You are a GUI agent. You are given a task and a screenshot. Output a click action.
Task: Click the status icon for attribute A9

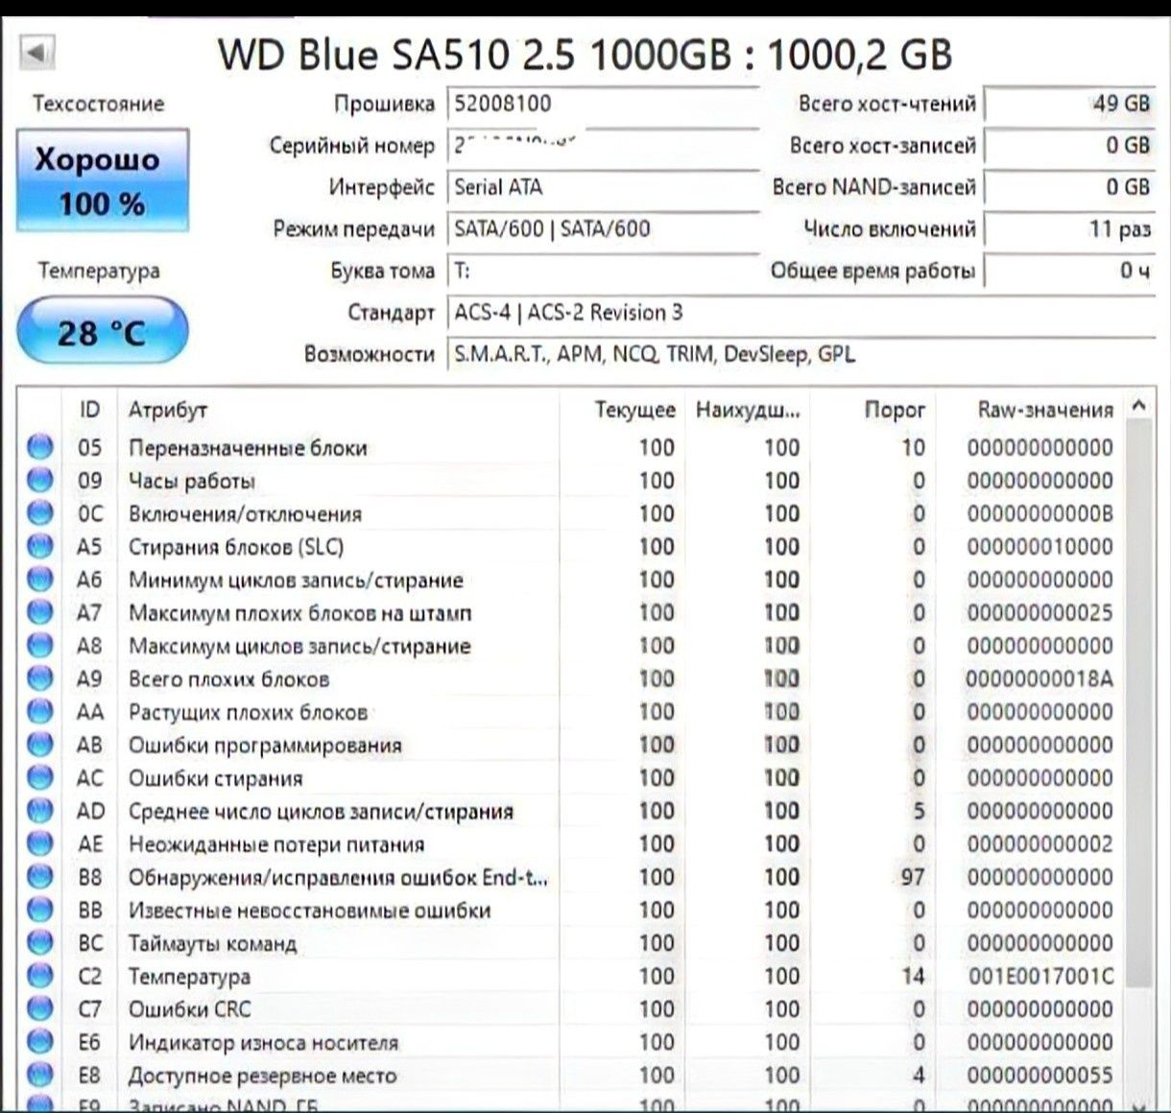tap(40, 678)
